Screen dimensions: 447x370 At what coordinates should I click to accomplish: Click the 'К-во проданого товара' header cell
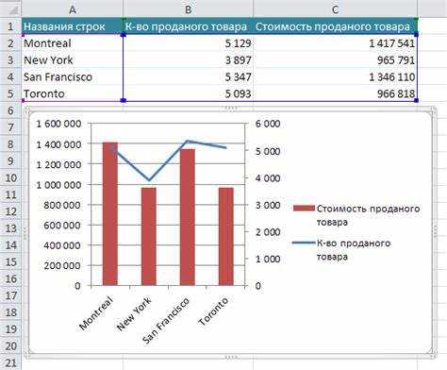[x=188, y=26]
